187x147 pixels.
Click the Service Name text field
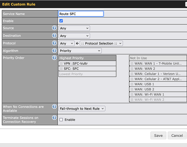81,14
